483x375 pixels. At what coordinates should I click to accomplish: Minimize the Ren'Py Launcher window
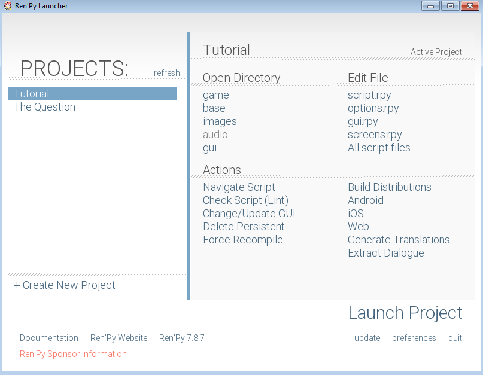pos(431,6)
